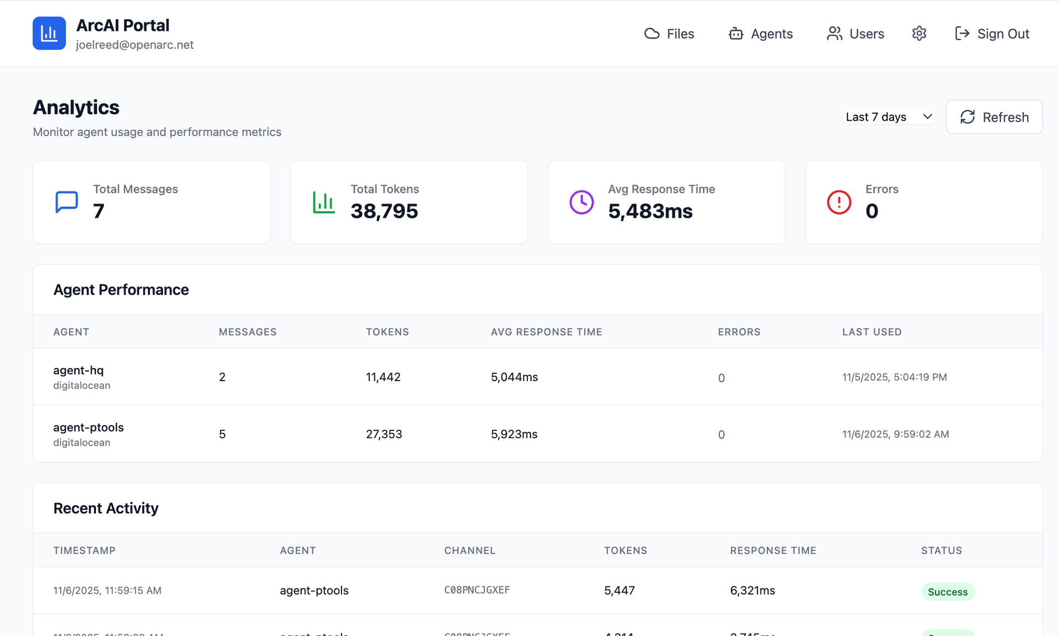
Task: Click the purple clock icon
Action: click(581, 202)
